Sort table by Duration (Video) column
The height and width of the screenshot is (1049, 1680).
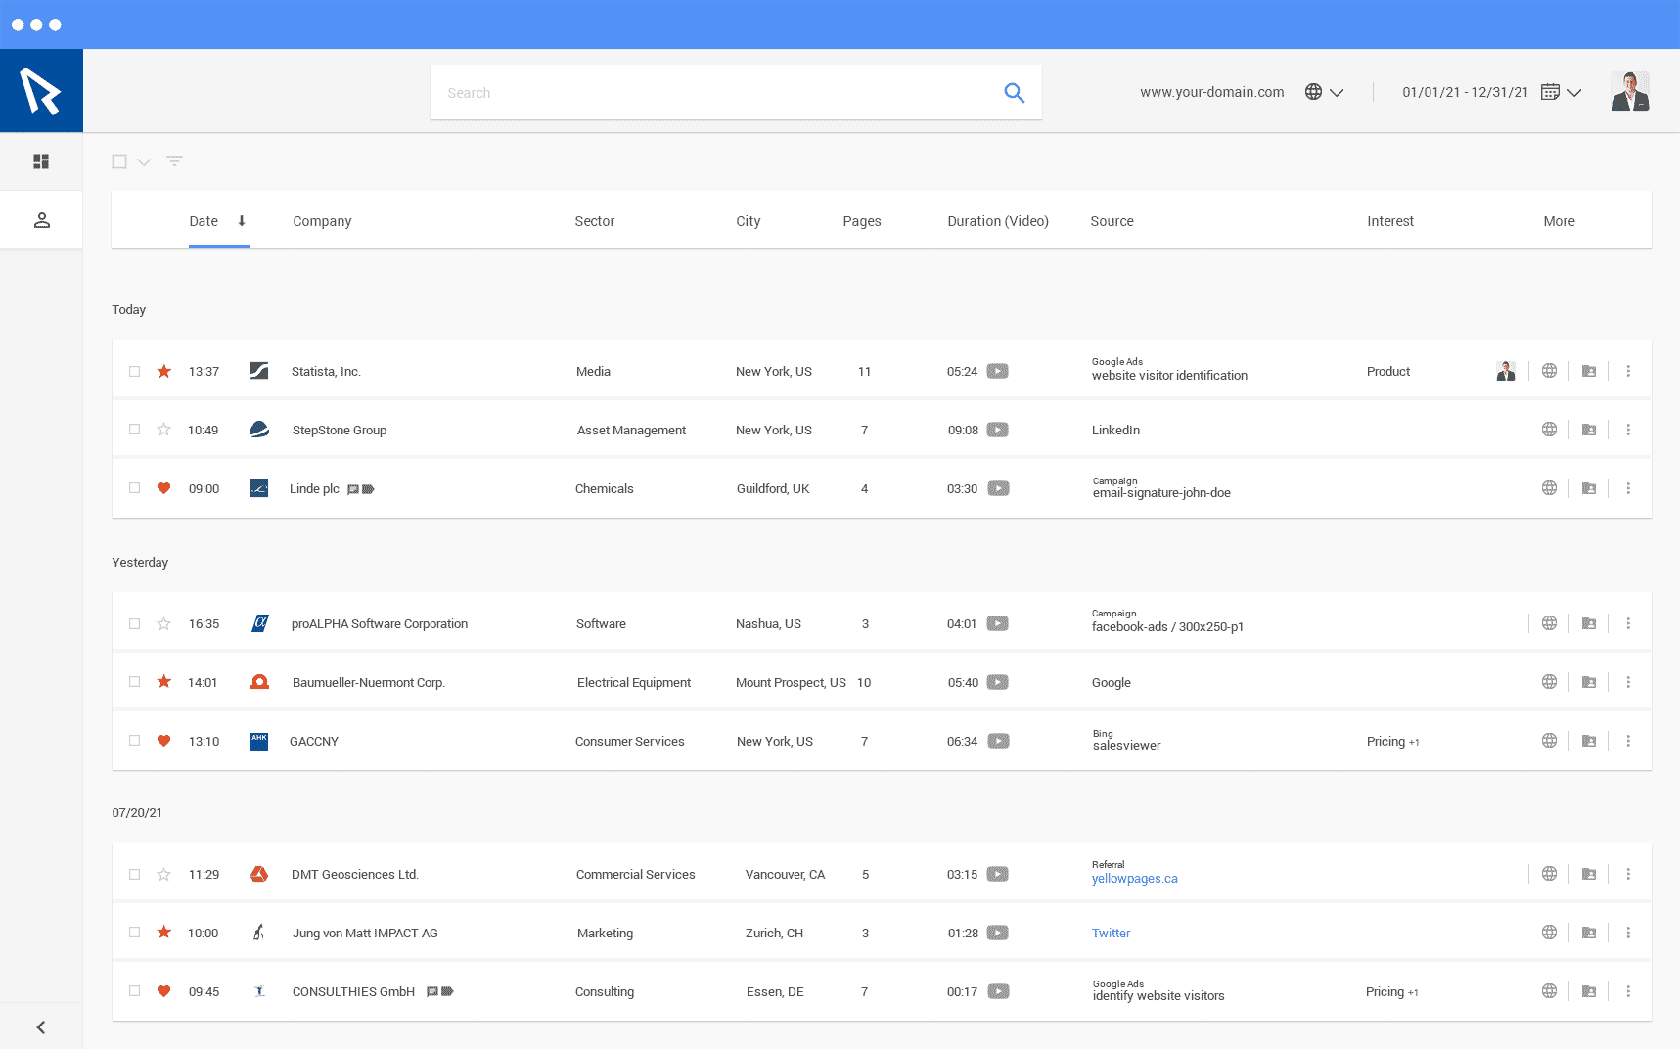997,221
